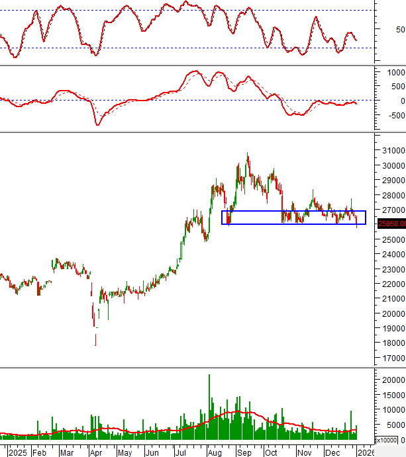This screenshot has height=457, width=406.
Task: Click the 20000 label on the volume axis
Action: coord(391,380)
